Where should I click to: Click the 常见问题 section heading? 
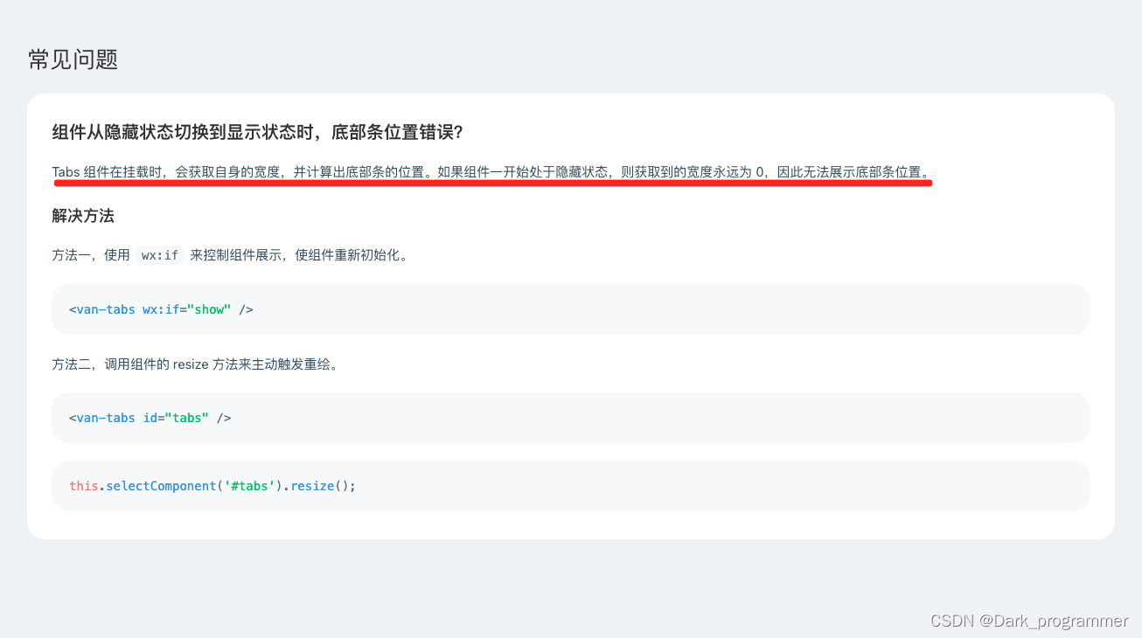pos(73,59)
